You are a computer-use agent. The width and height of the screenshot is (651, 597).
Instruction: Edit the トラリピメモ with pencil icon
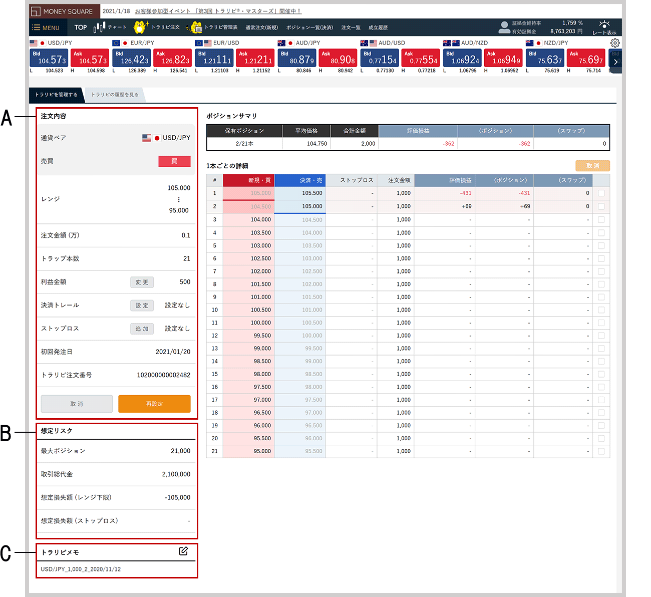[x=183, y=551]
